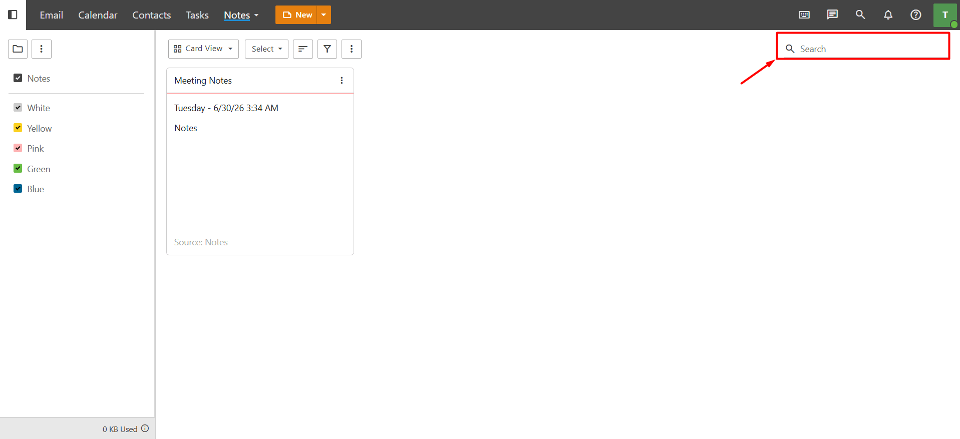Screen dimensions: 960x439
Task: Click the 0 KB Used text
Action: pyautogui.click(x=120, y=429)
